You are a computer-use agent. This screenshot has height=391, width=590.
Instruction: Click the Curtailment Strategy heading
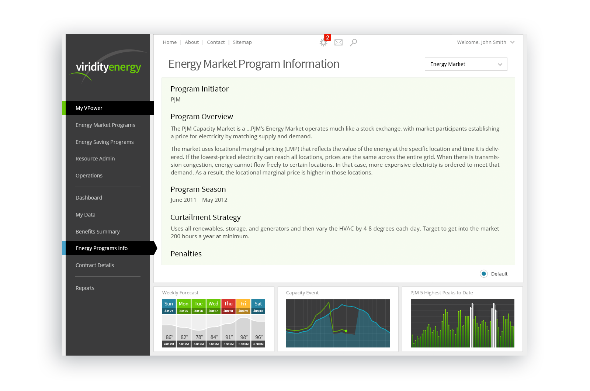pyautogui.click(x=205, y=217)
